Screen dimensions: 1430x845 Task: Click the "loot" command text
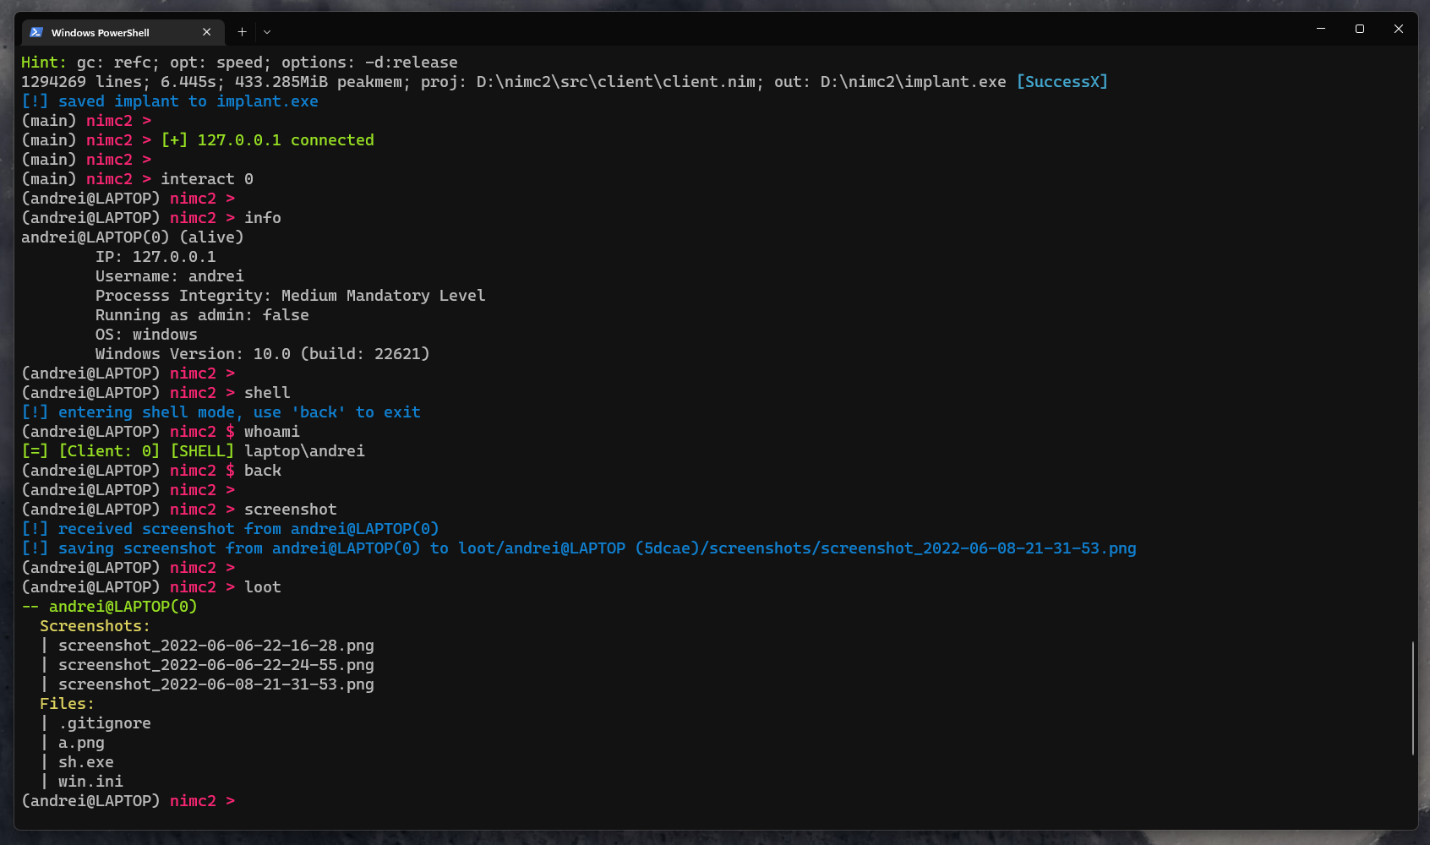263,587
